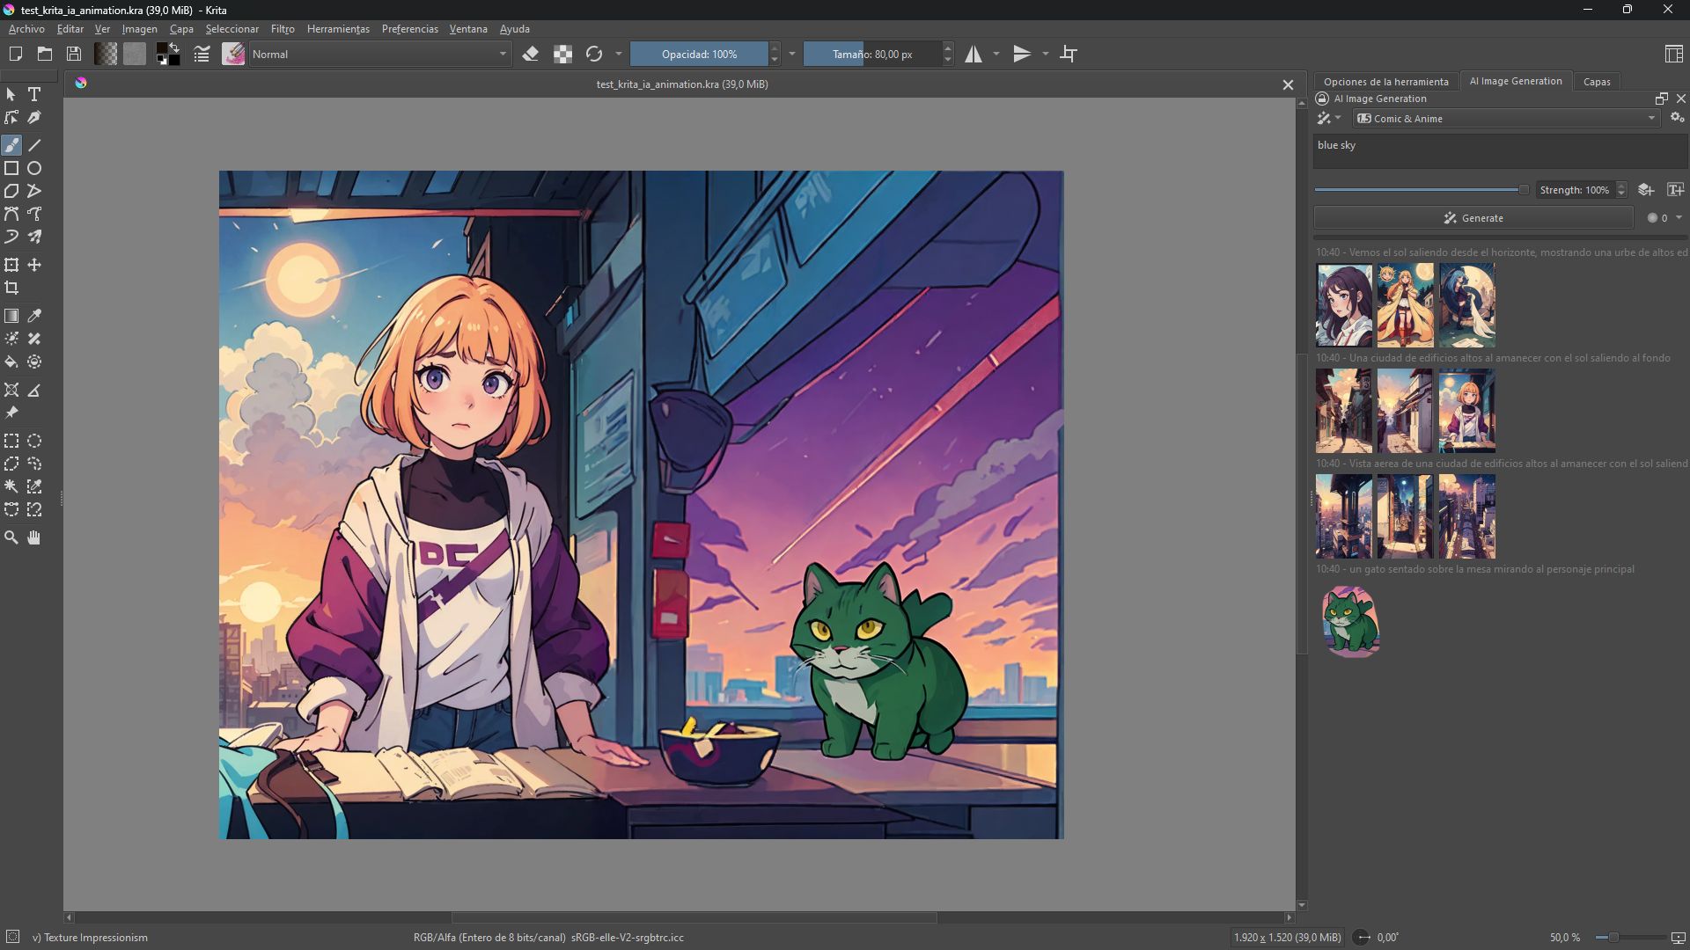Viewport: 1690px width, 950px height.
Task: Open the dropdown arrow after Opacidad slider
Action: pyautogui.click(x=792, y=55)
